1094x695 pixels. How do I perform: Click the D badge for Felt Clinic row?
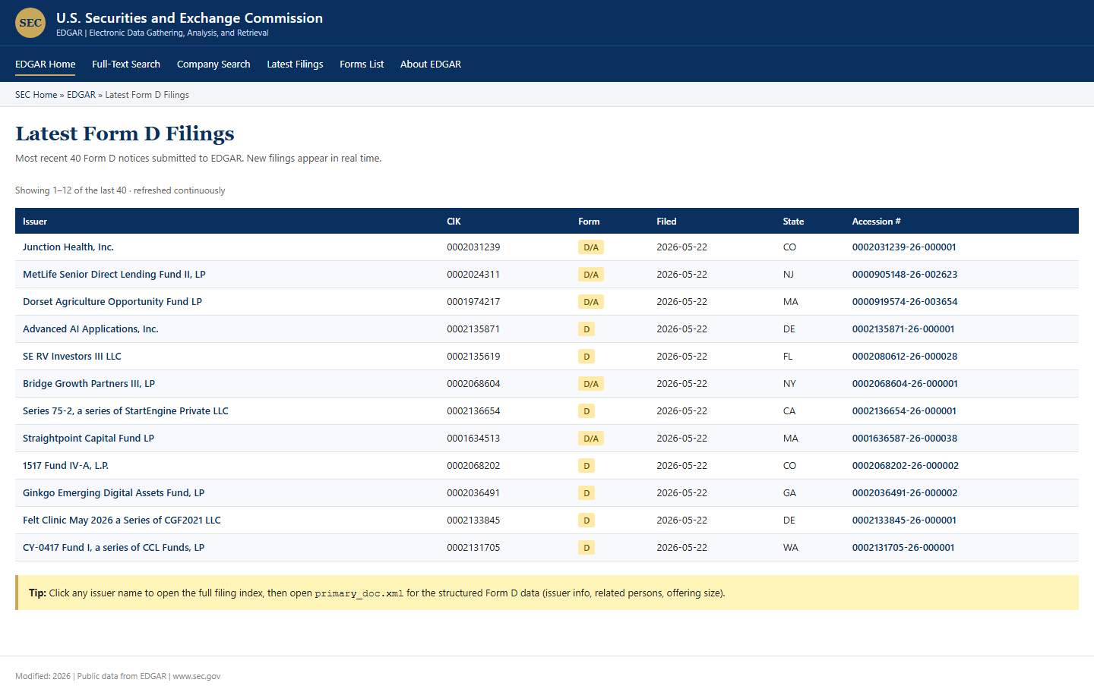[587, 520]
